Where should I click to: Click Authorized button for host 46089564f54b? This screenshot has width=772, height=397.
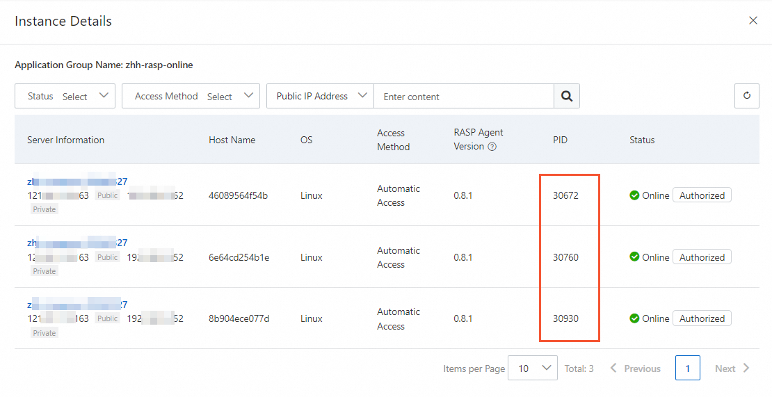pyautogui.click(x=702, y=195)
